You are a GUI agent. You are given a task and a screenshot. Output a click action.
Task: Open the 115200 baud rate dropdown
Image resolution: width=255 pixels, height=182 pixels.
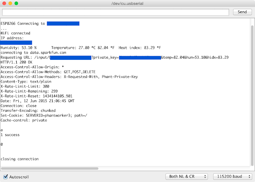tap(233, 176)
